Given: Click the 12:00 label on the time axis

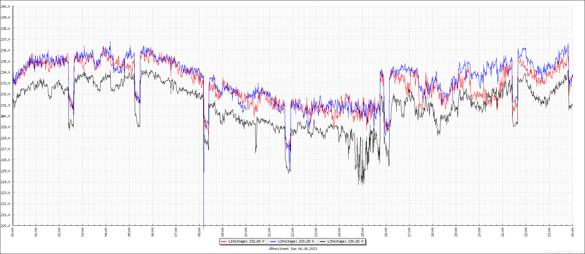Looking at the screenshot, I should pyautogui.click(x=292, y=232).
